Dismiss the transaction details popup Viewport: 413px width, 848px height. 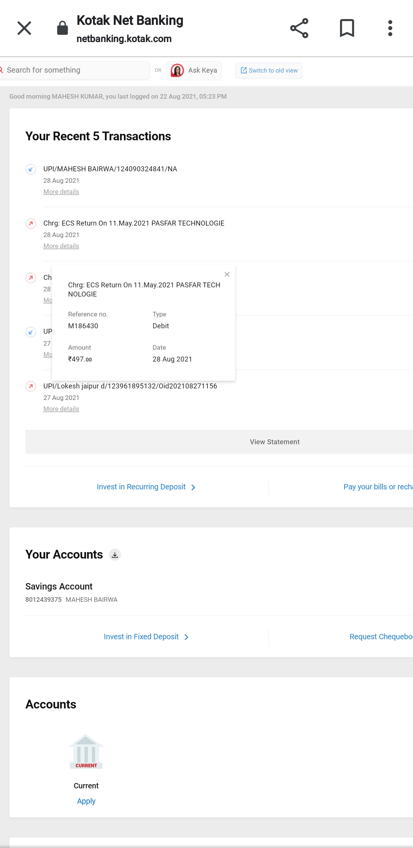coord(227,275)
